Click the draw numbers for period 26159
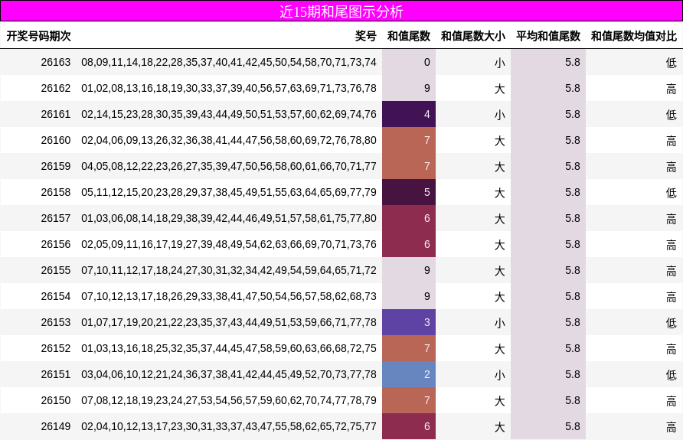Screen dimensions: 683x440 coord(229,166)
